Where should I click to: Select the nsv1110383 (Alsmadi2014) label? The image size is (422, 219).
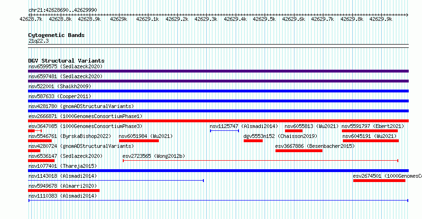tap(63, 196)
